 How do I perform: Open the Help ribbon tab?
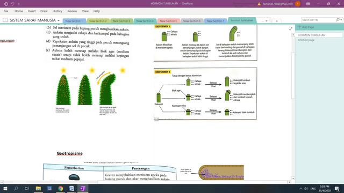point(97,11)
